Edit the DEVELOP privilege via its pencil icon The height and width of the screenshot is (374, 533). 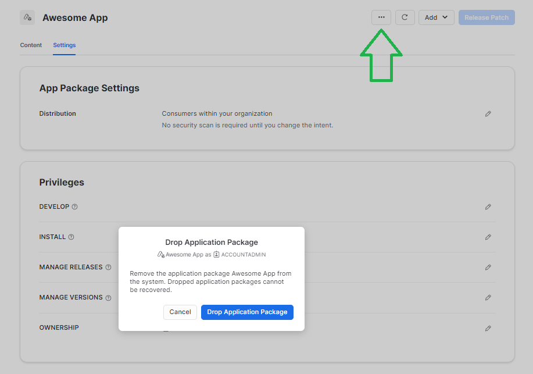point(488,206)
